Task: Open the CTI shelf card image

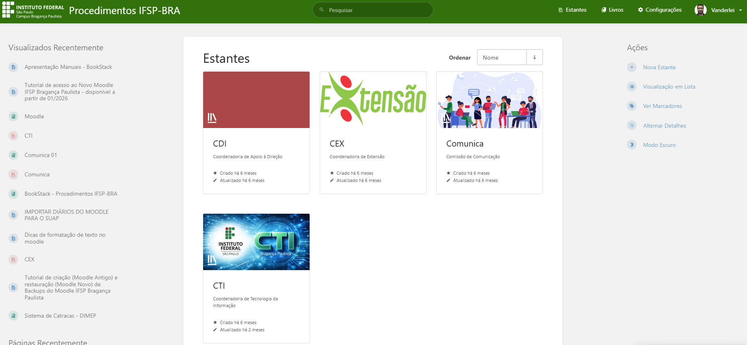Action: (x=256, y=242)
